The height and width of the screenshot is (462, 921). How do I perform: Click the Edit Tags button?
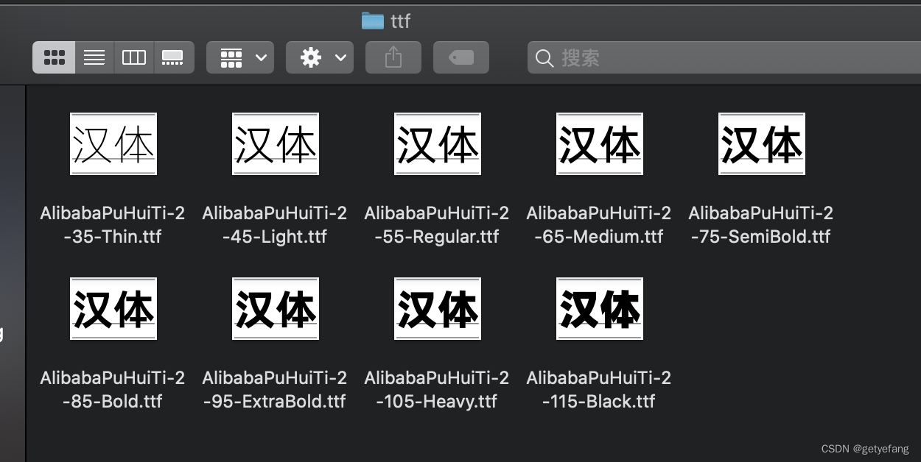(461, 57)
